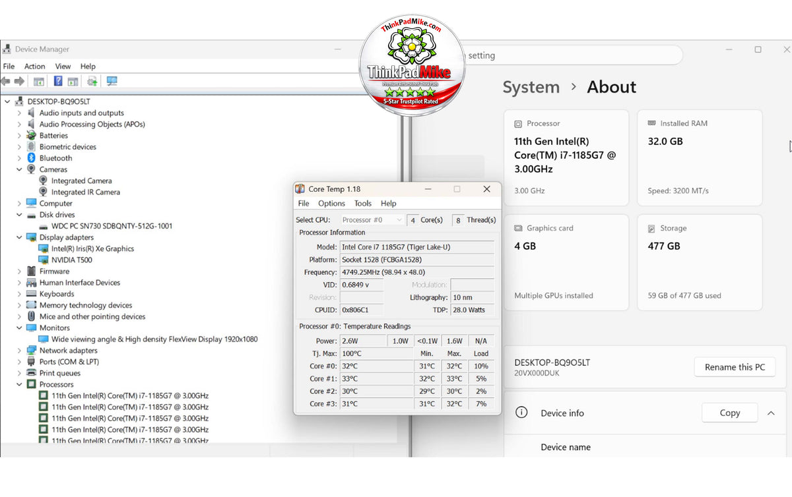Open the blue question-mark Help toolbar icon

[58, 81]
